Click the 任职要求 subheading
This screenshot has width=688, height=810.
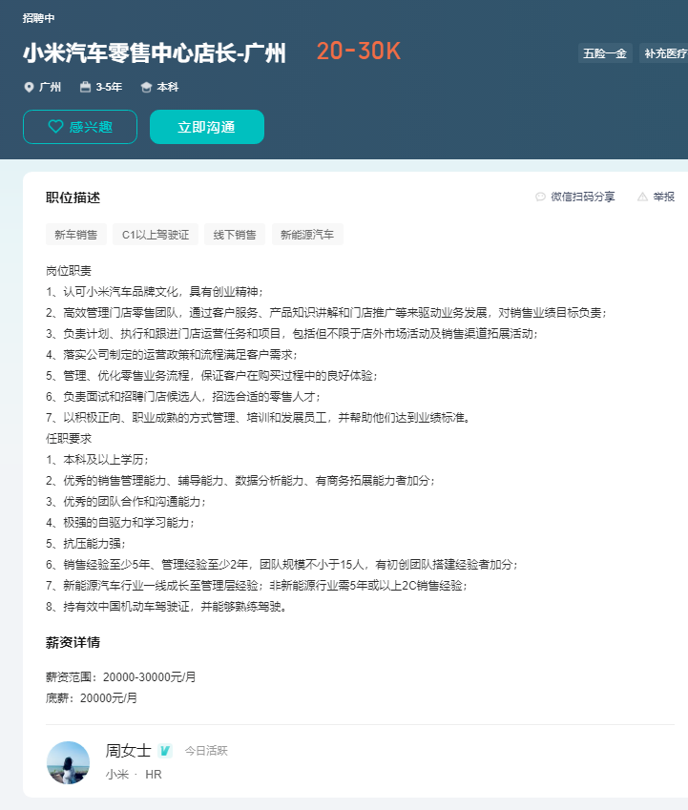click(x=69, y=439)
